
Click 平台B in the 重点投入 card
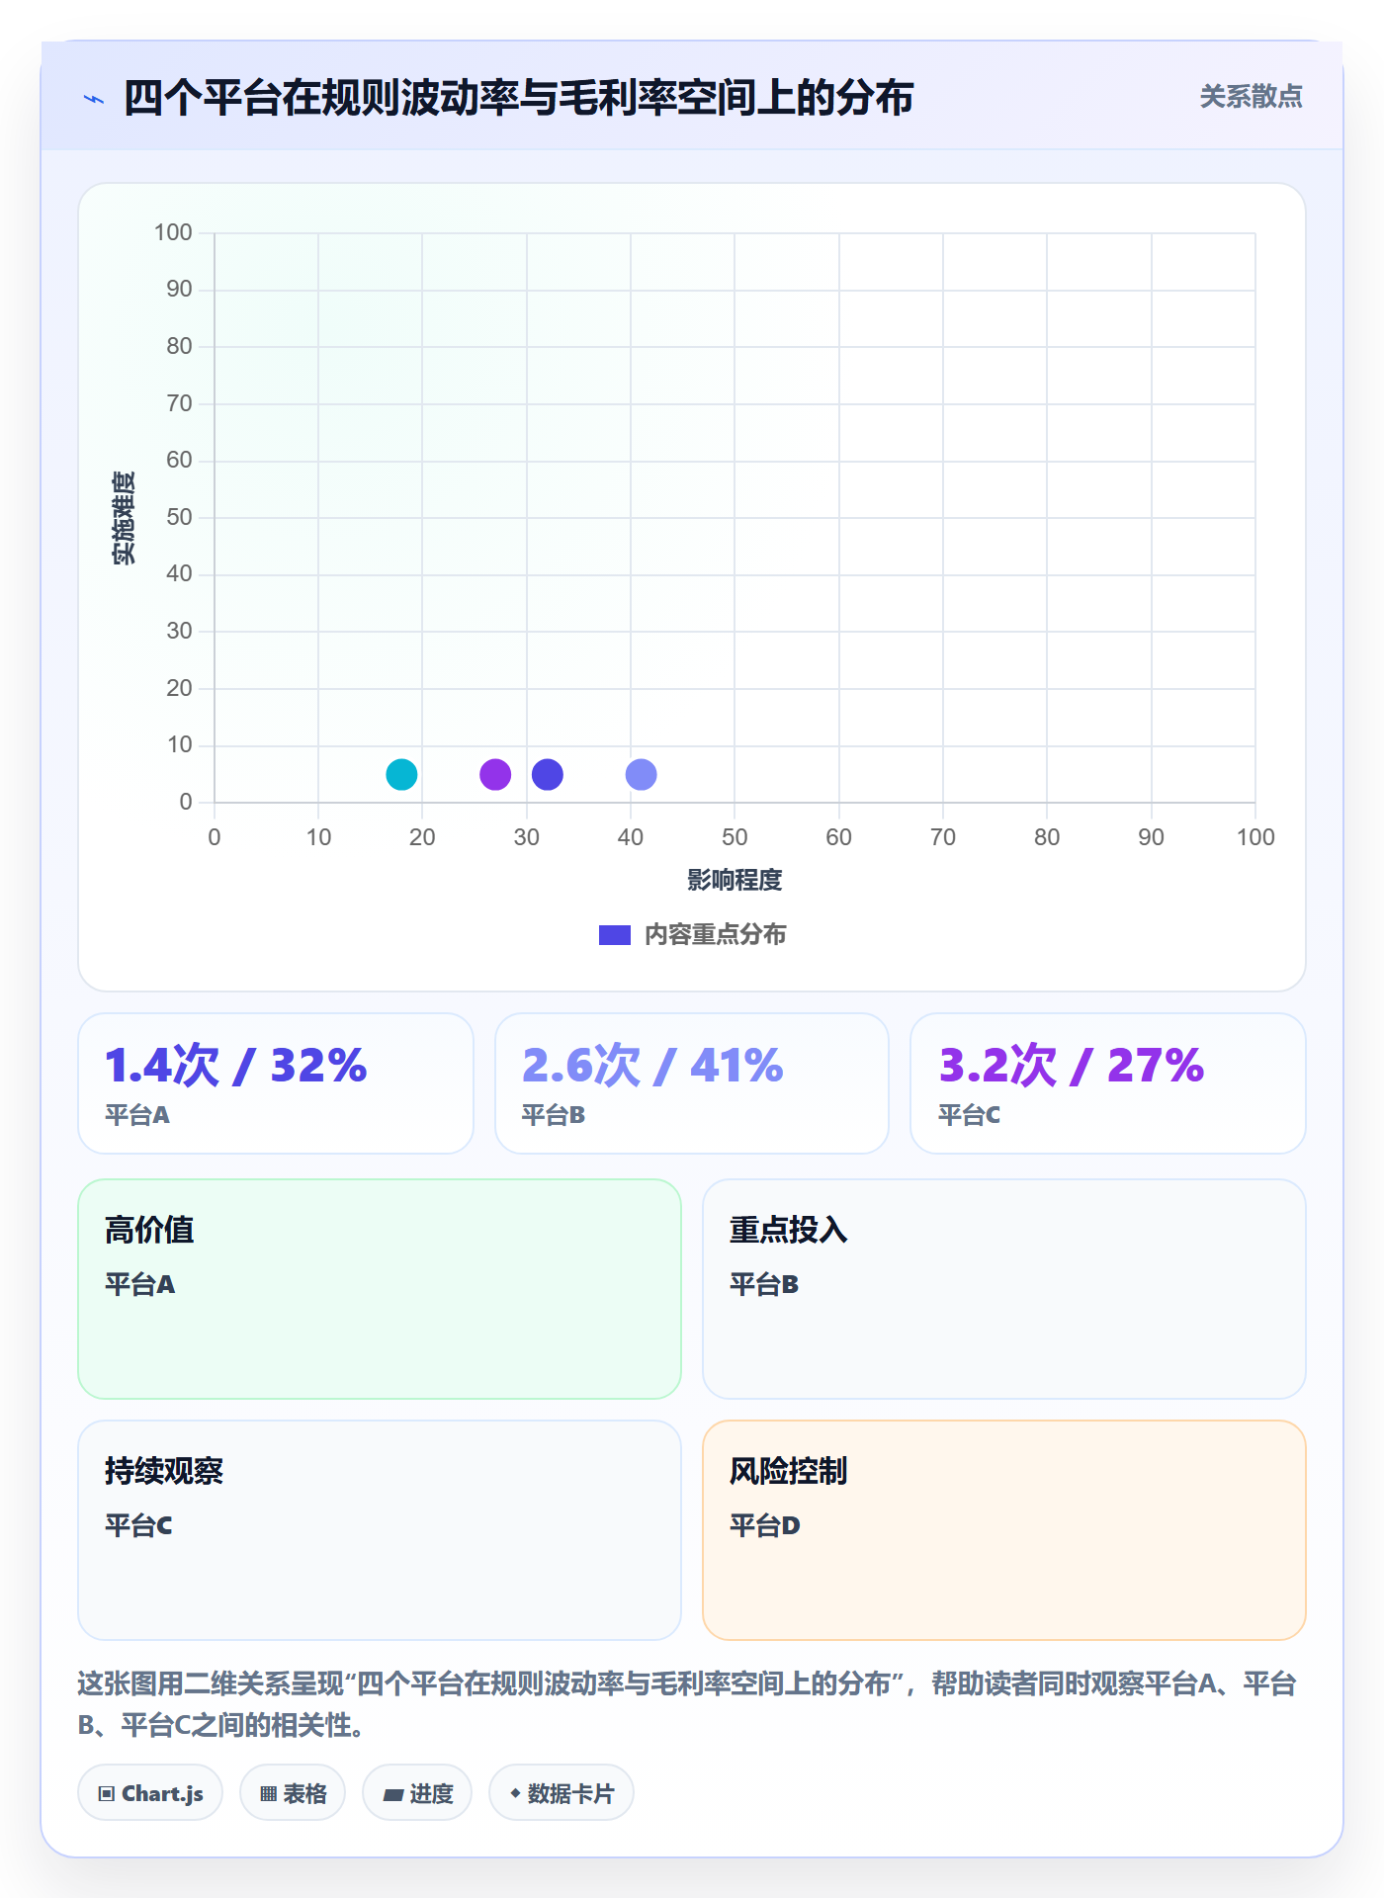pos(764,1284)
